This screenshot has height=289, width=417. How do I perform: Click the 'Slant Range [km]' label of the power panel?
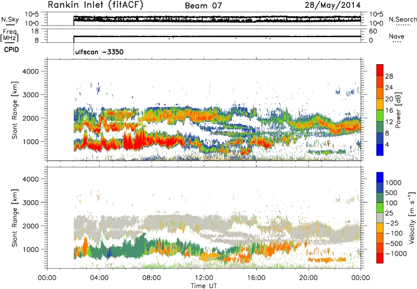click(x=15, y=110)
